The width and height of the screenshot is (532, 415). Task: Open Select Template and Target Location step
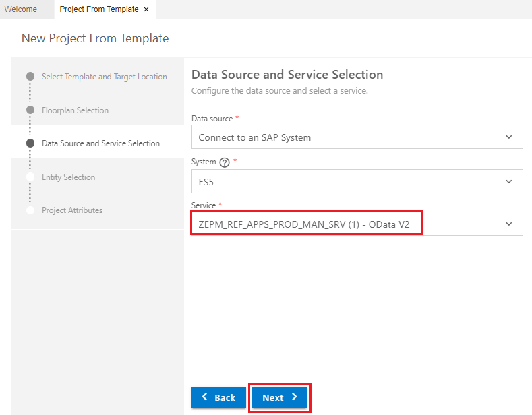tap(104, 77)
